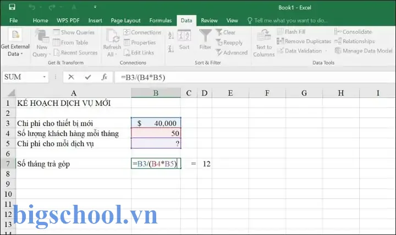This screenshot has width=396, height=235.
Task: Switch to the Formulas tab
Action: 161,20
